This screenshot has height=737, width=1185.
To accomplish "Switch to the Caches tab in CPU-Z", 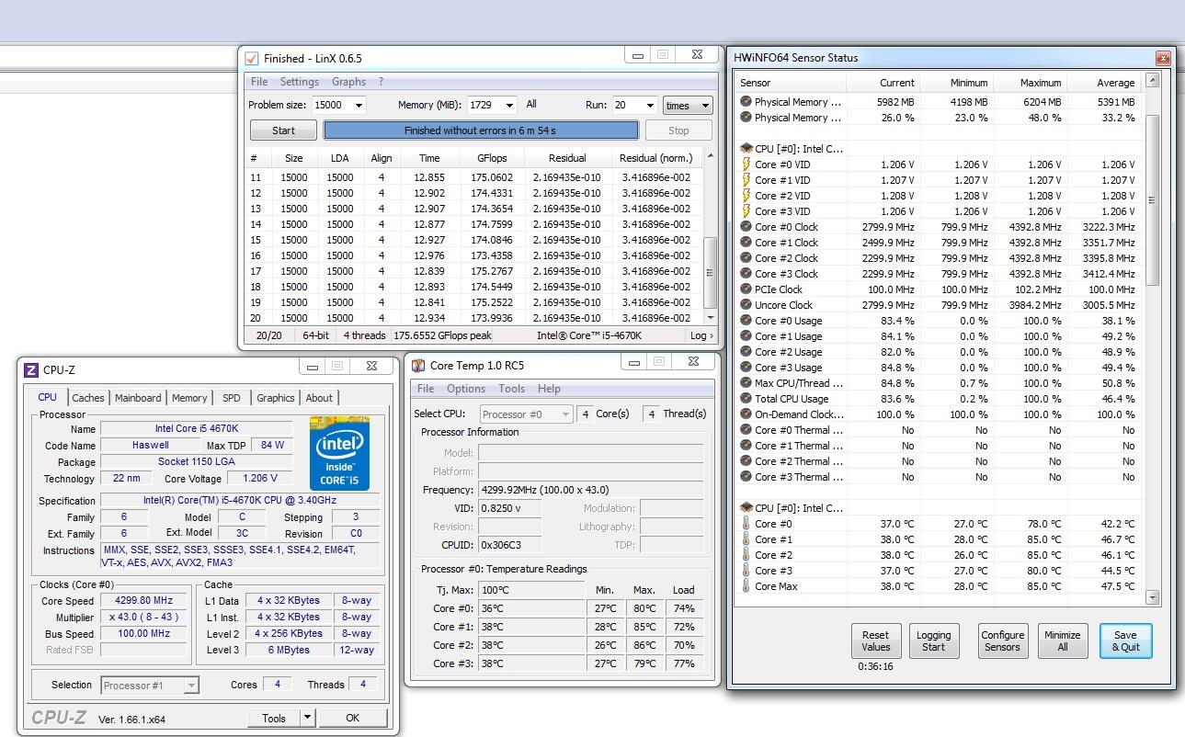I will pyautogui.click(x=88, y=398).
